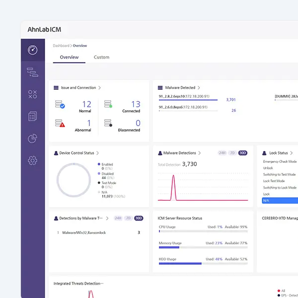Click the dashboard gauge icon in sidebar
298x298 pixels.
coord(32,50)
